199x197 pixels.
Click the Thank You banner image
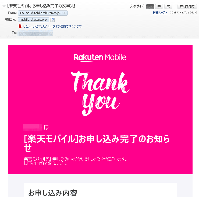point(100,93)
